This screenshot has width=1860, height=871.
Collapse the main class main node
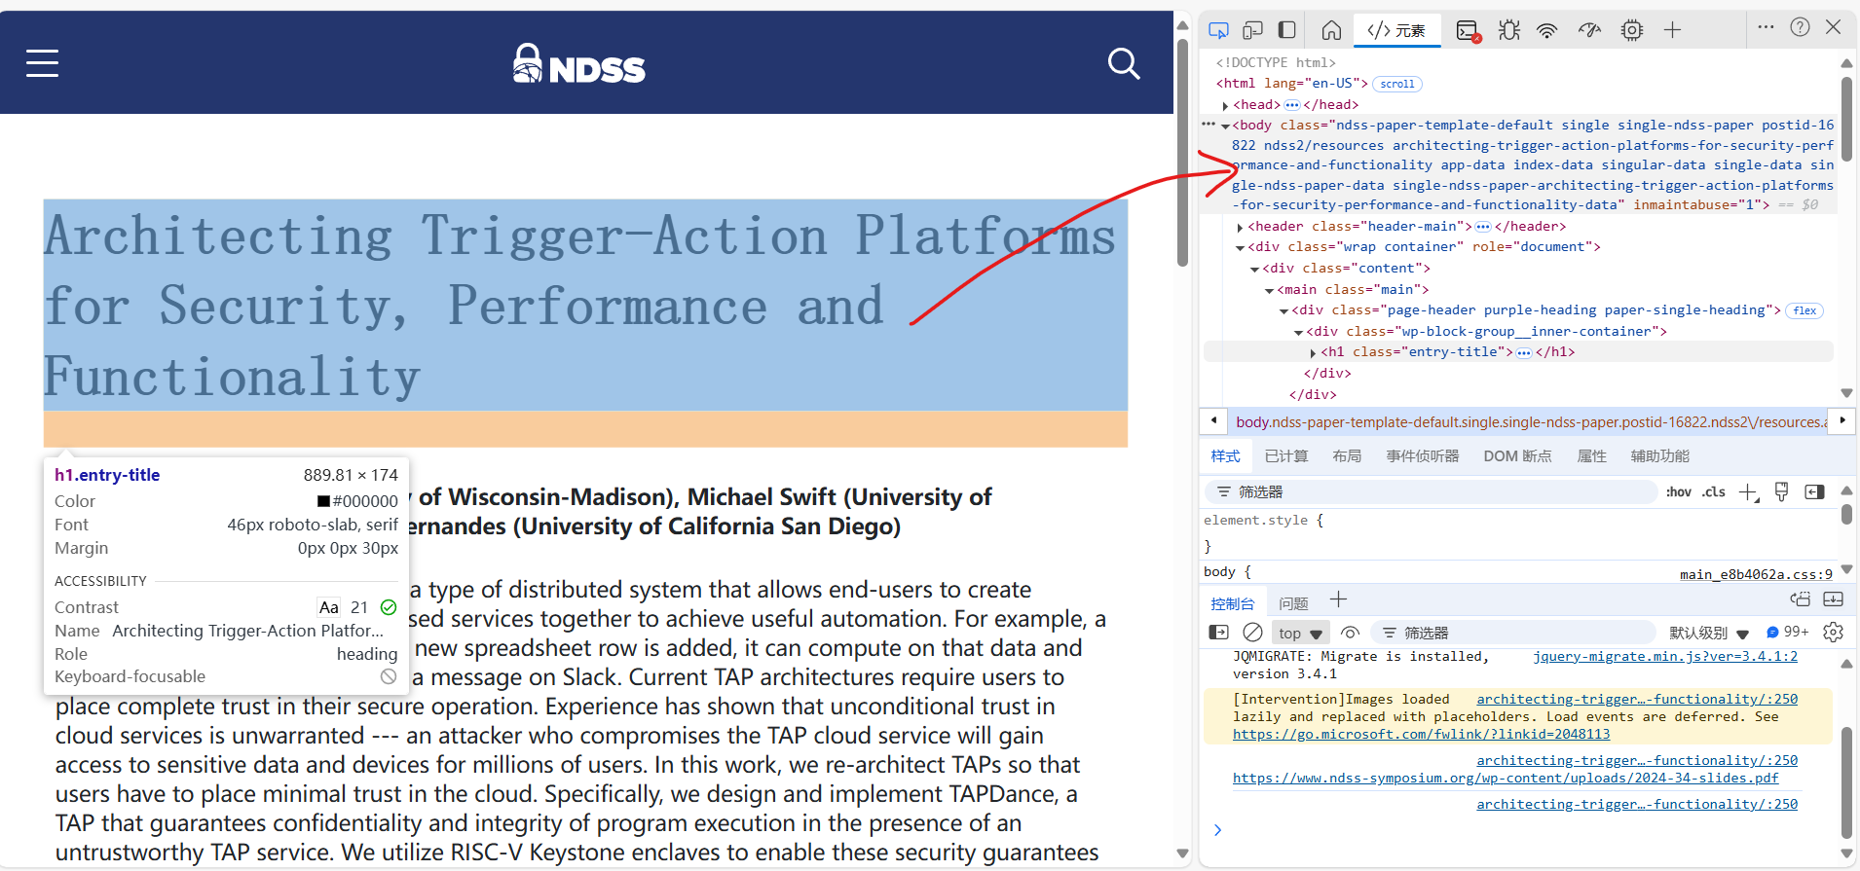coord(1269,290)
